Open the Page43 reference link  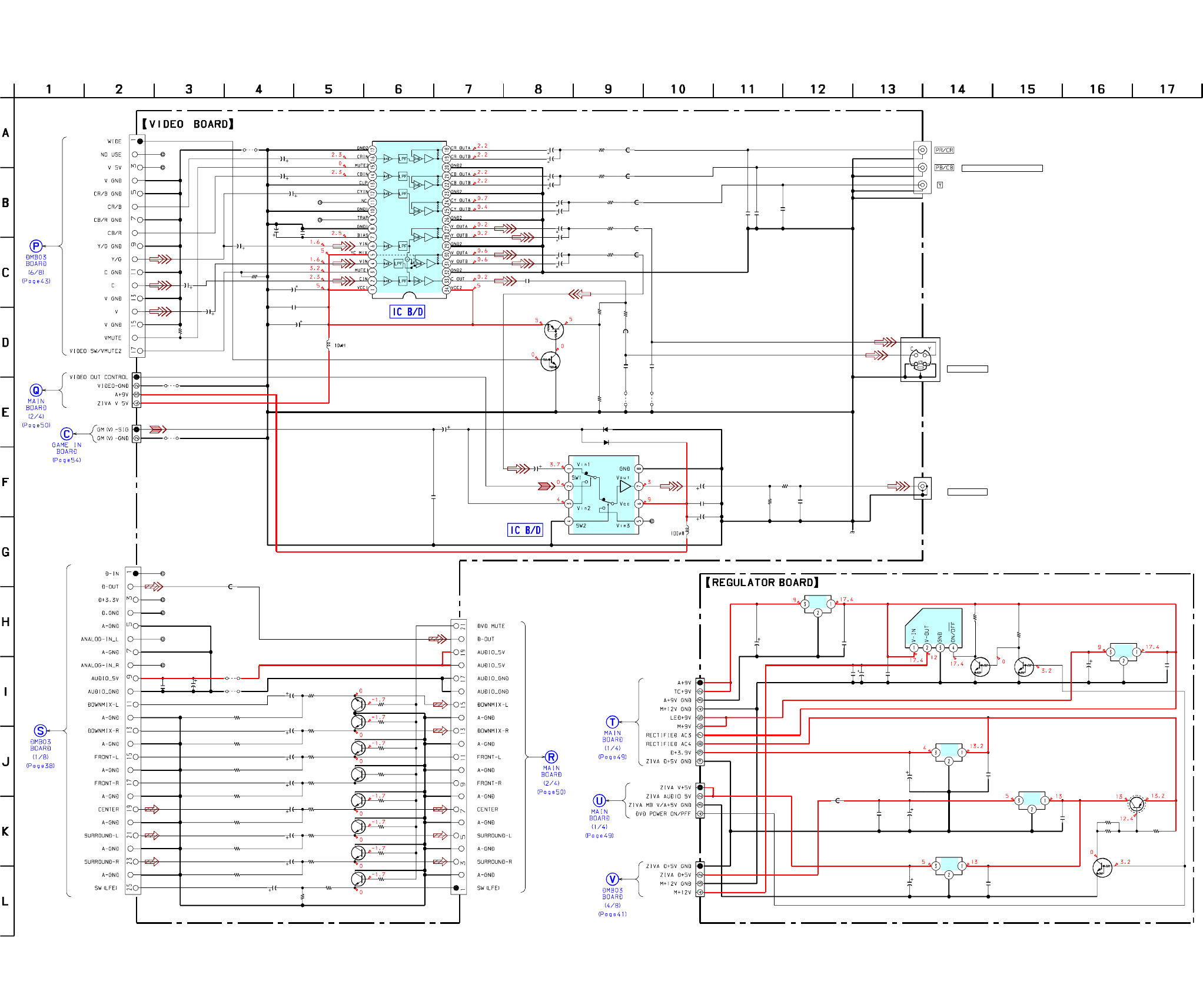pyautogui.click(x=36, y=281)
